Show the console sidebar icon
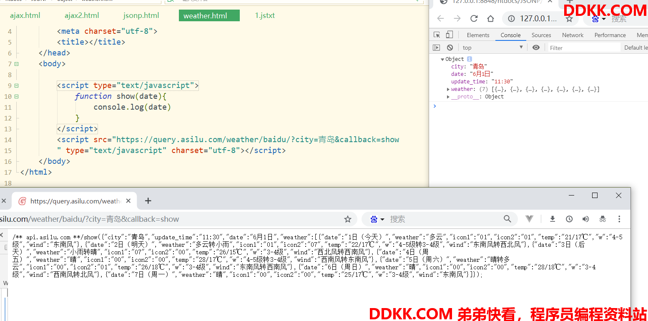Image resolution: width=648 pixels, height=321 pixels. (437, 48)
